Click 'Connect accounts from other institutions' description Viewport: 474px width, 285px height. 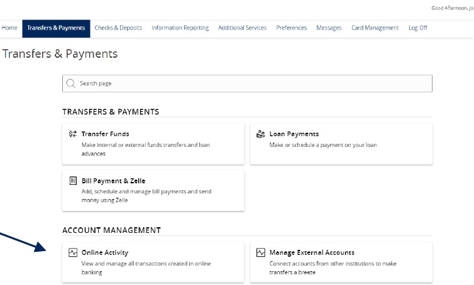tap(333, 268)
